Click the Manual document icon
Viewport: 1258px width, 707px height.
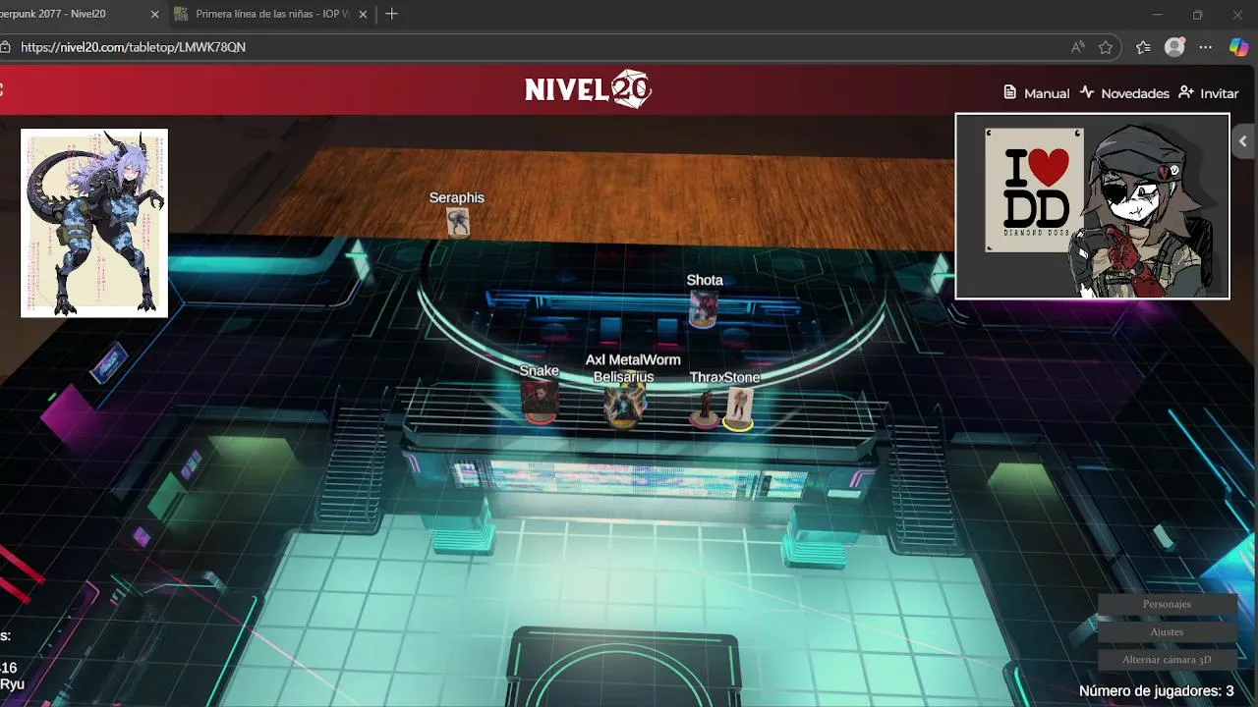pos(1009,92)
